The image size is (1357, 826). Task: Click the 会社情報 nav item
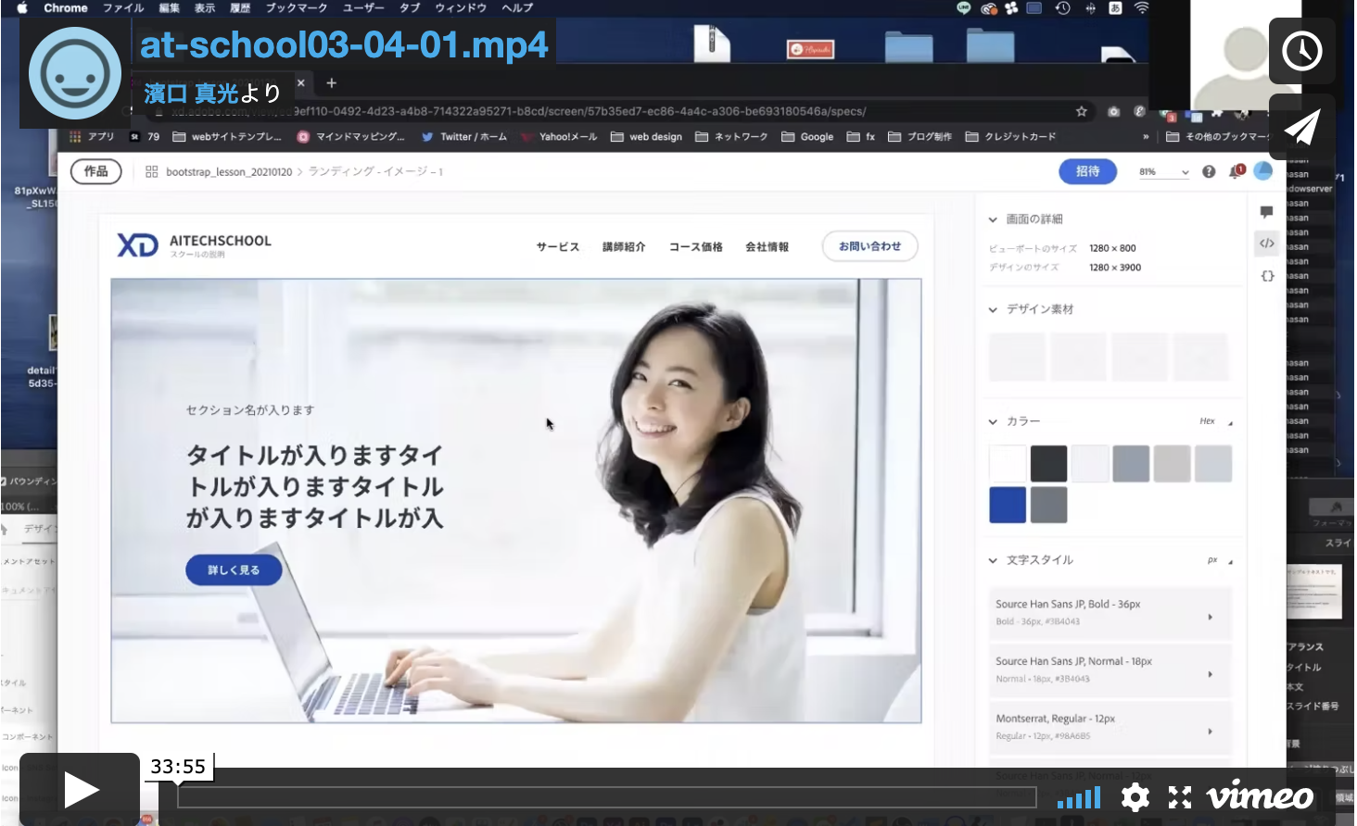[767, 247]
